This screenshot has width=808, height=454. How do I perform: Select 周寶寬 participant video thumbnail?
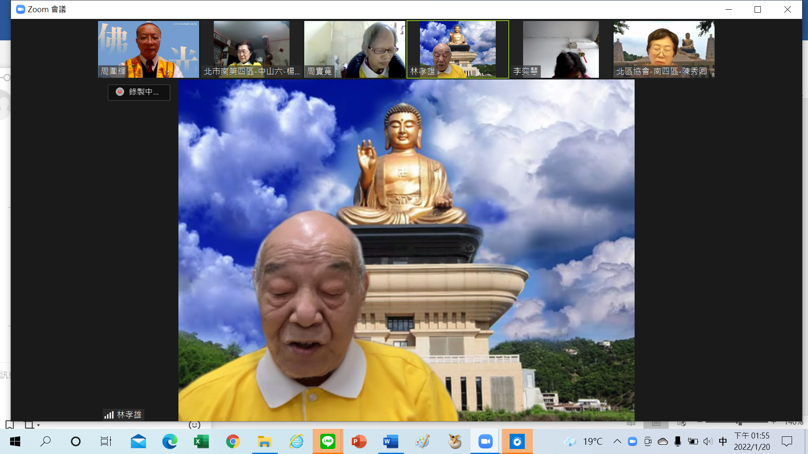[x=354, y=49]
